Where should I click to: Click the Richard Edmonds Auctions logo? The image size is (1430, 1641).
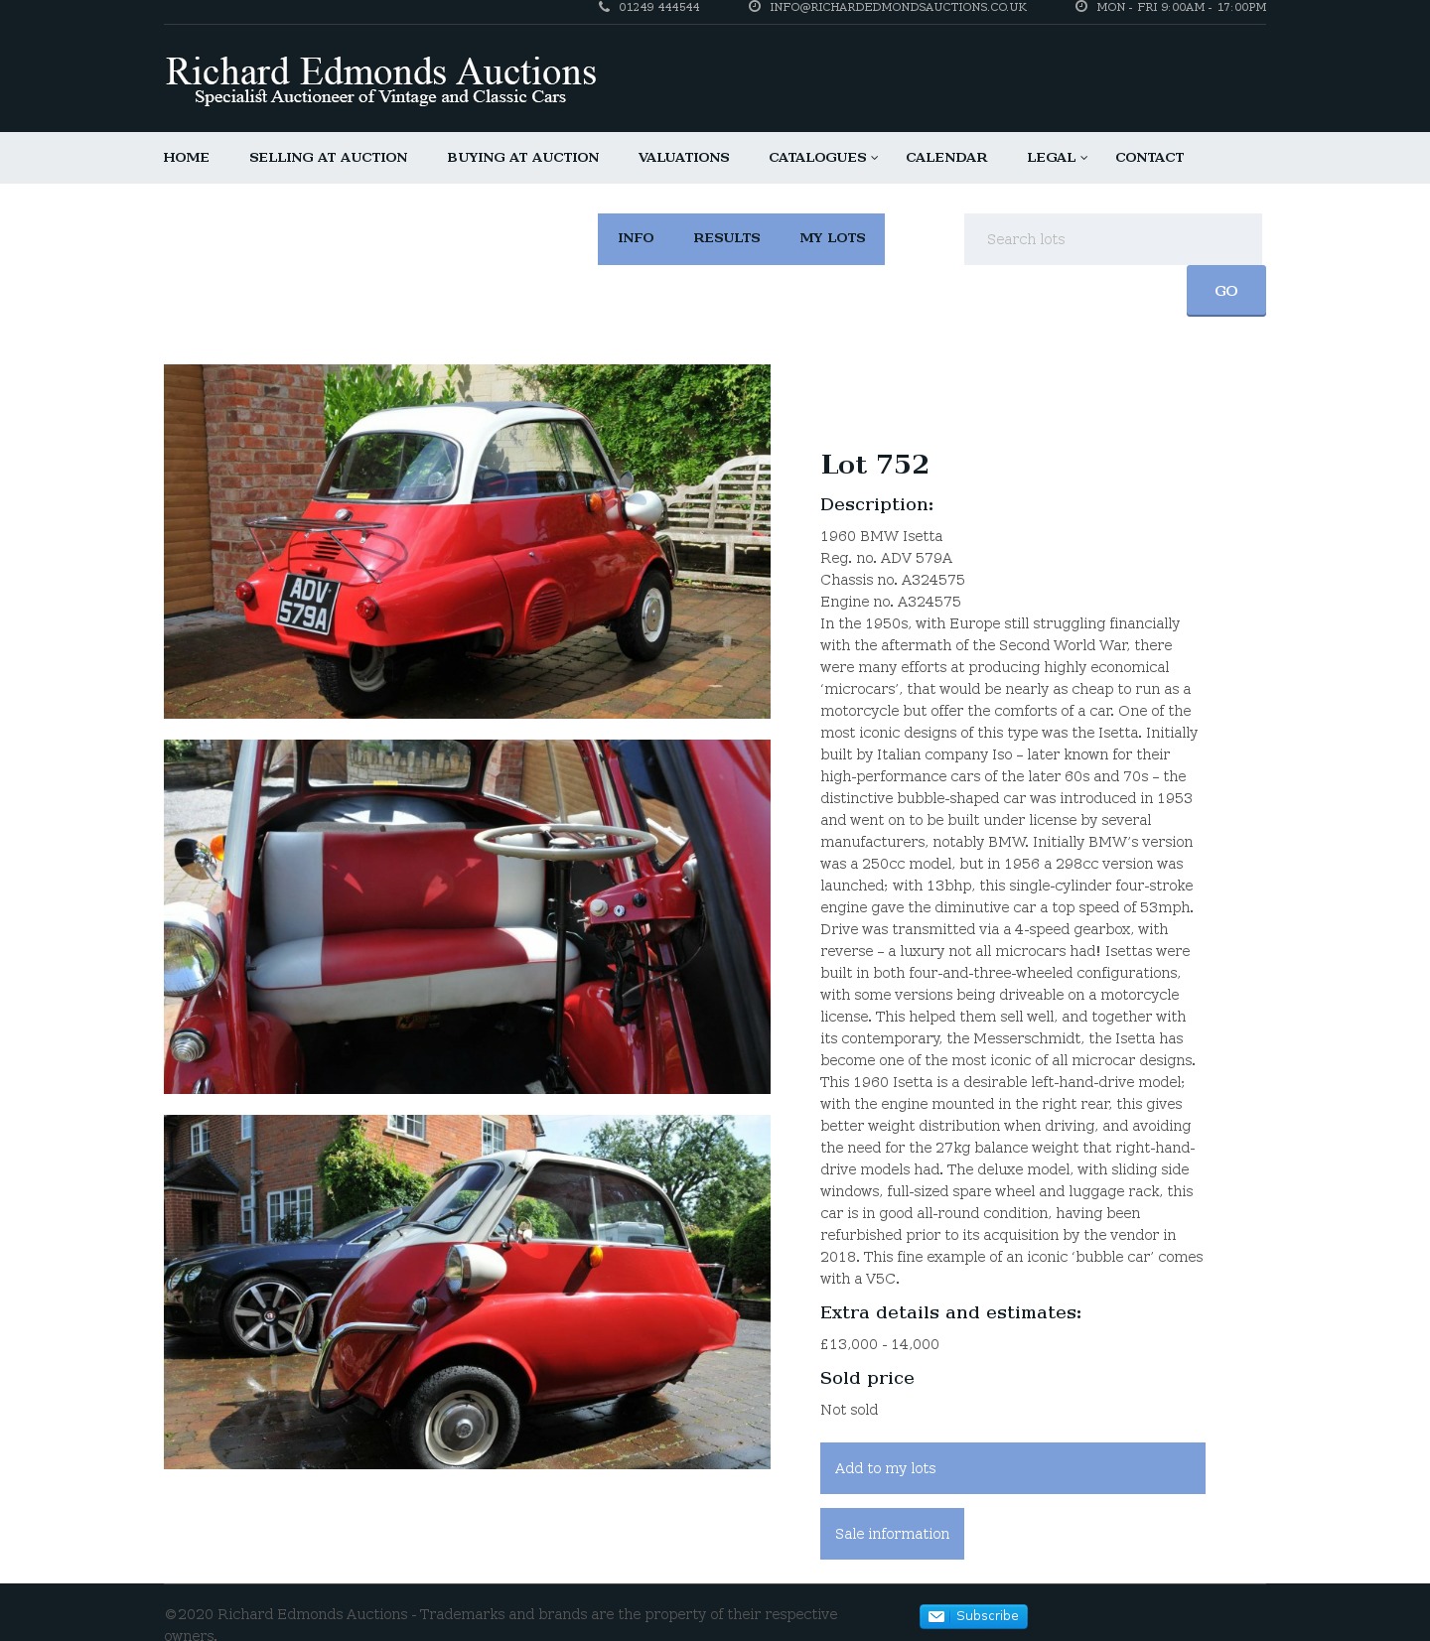click(x=380, y=78)
